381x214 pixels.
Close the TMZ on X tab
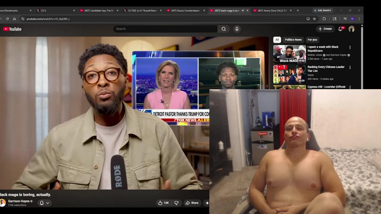click(161, 10)
